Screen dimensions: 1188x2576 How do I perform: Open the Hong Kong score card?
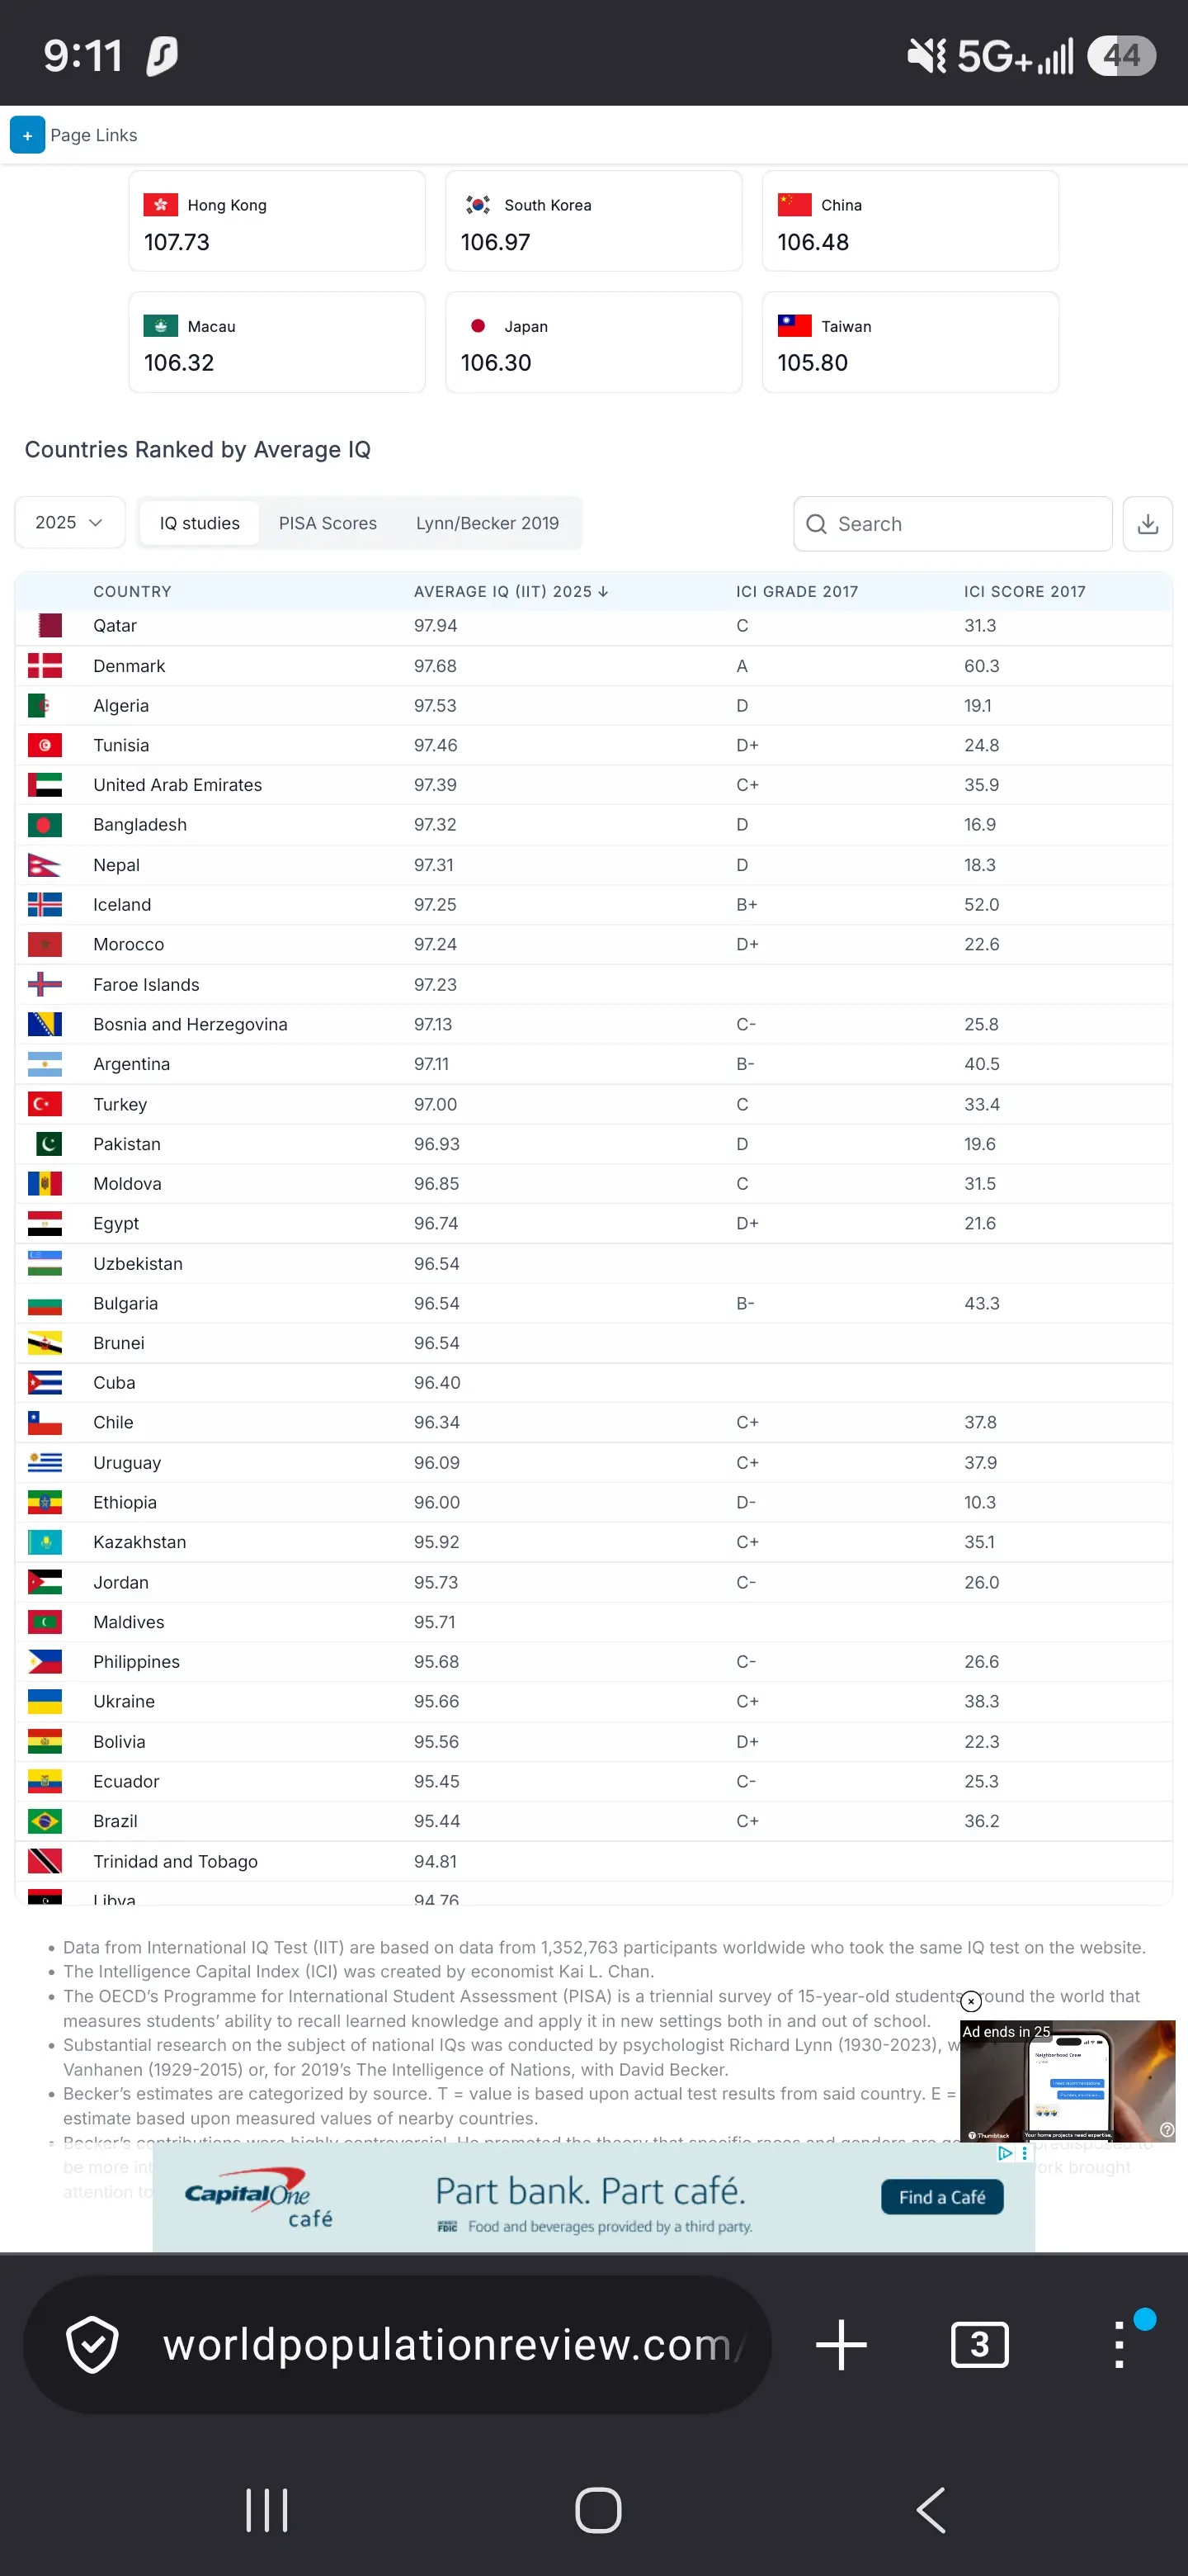(276, 221)
